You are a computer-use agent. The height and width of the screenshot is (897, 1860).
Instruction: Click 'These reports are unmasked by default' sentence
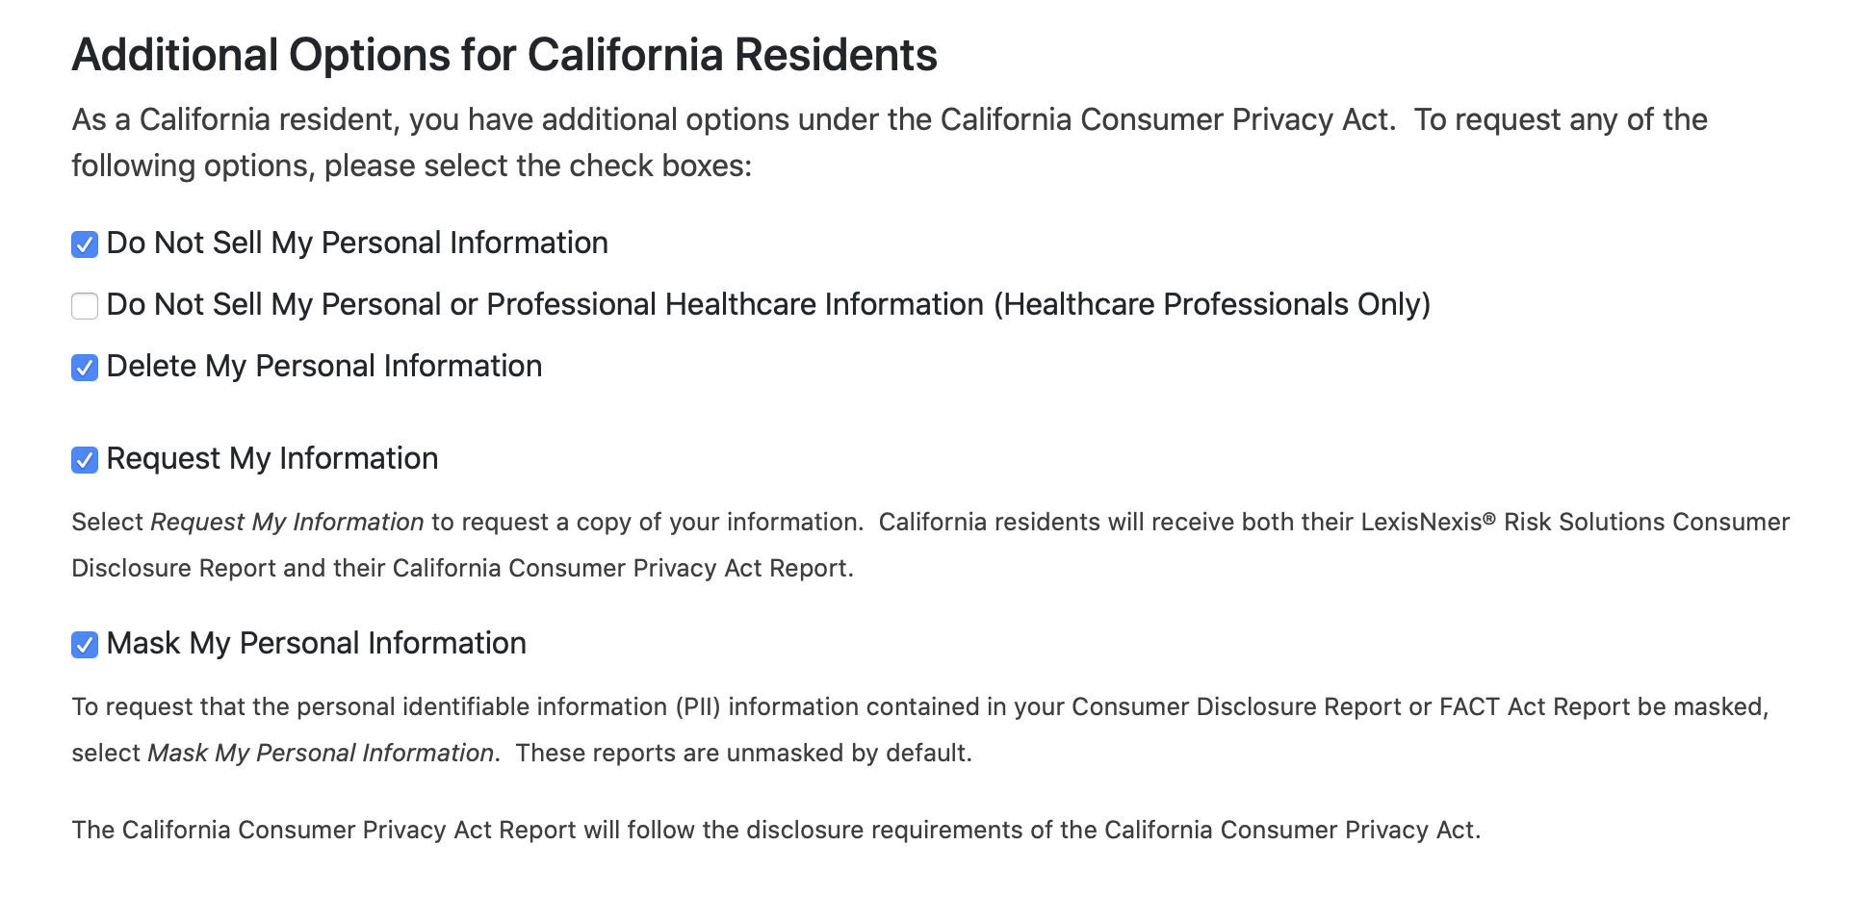pyautogui.click(x=743, y=753)
